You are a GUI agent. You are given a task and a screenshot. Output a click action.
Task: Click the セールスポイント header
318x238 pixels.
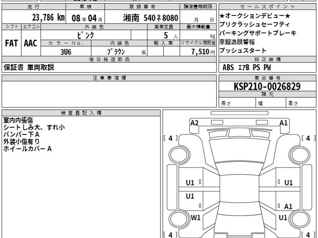pyautogui.click(x=267, y=7)
